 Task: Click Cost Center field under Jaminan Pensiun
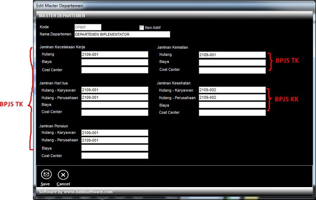(x=115, y=156)
